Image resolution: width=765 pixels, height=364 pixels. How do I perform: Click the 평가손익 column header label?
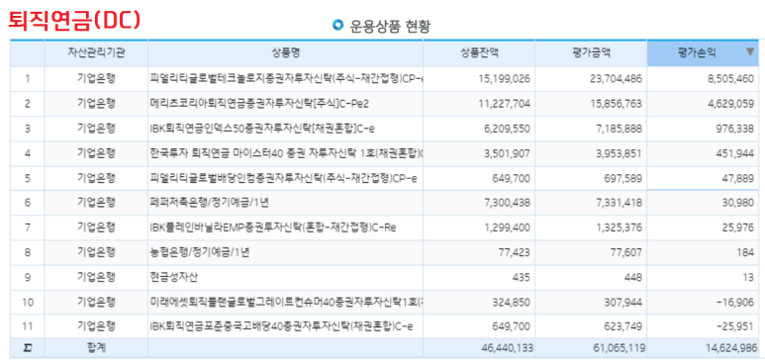pos(697,53)
